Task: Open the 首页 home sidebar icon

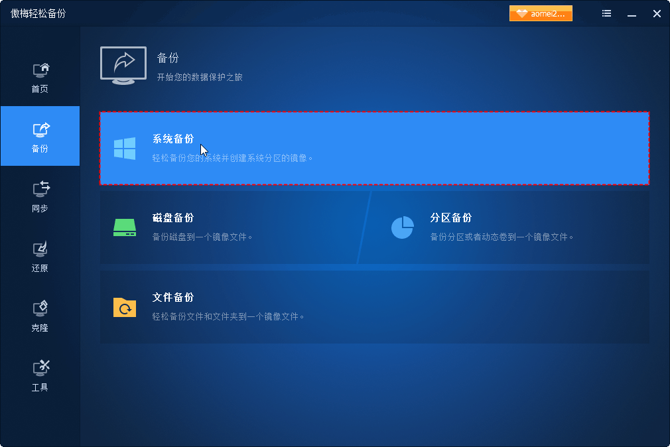Action: tap(41, 70)
